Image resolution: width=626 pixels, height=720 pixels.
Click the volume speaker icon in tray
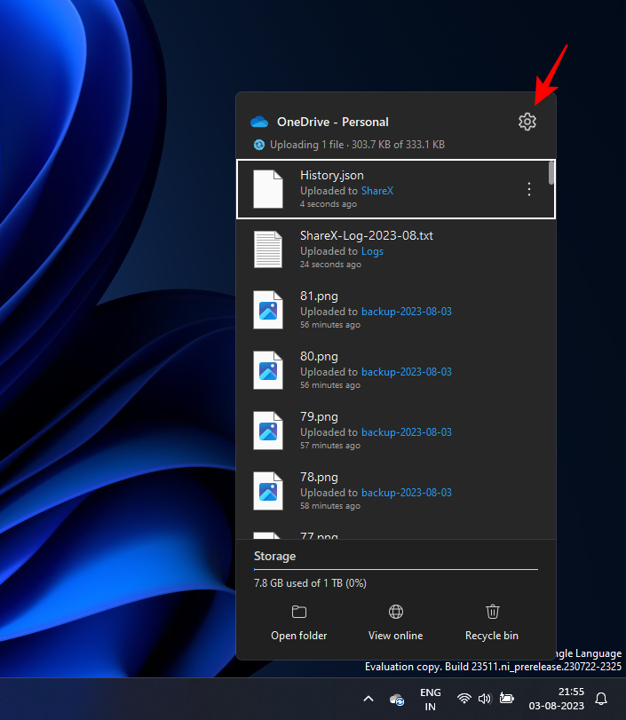point(485,699)
